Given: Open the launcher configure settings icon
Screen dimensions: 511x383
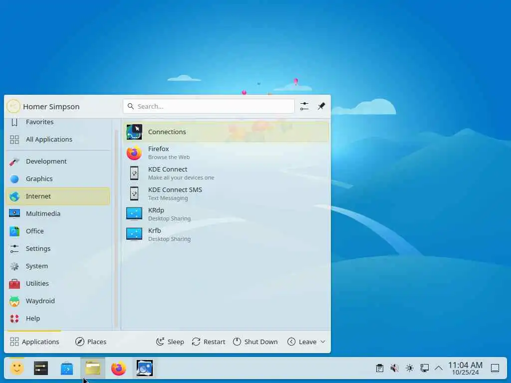Looking at the screenshot, I should [304, 106].
